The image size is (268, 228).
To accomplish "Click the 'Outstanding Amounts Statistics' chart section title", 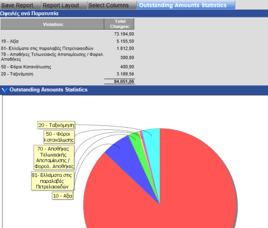I will pos(48,90).
